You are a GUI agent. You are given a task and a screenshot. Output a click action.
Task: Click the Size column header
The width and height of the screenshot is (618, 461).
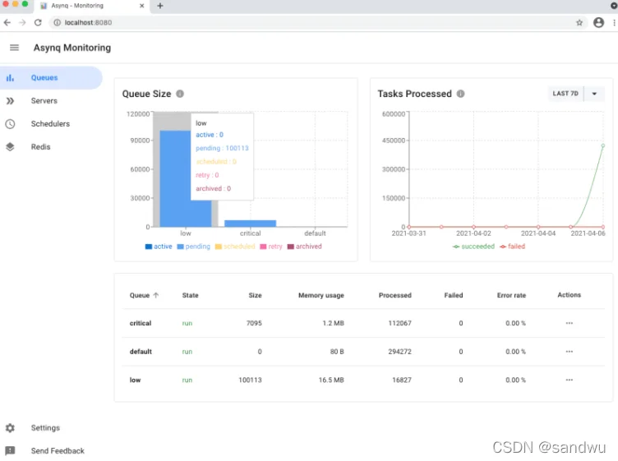tap(255, 295)
